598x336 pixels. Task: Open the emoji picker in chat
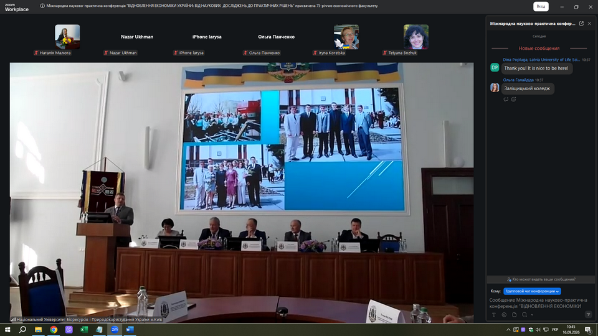tap(504, 315)
